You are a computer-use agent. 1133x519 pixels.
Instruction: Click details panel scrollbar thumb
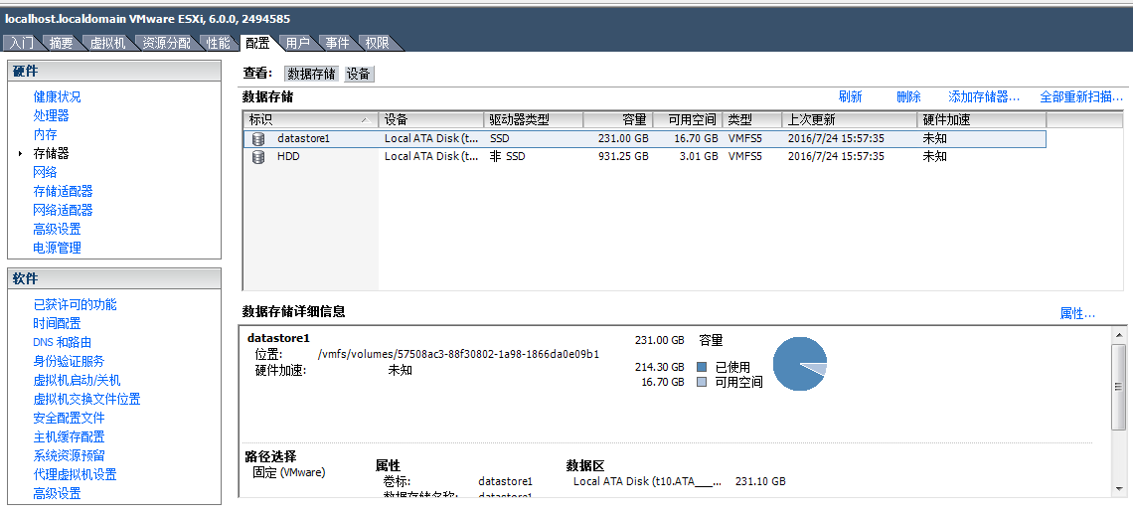pyautogui.click(x=1119, y=386)
